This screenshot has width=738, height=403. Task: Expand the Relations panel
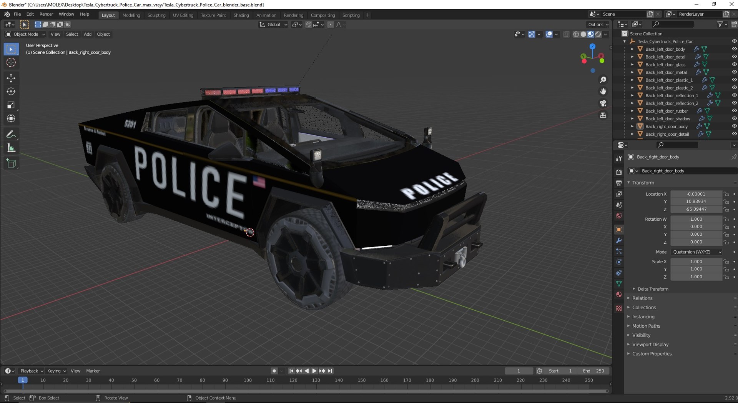[642, 298]
